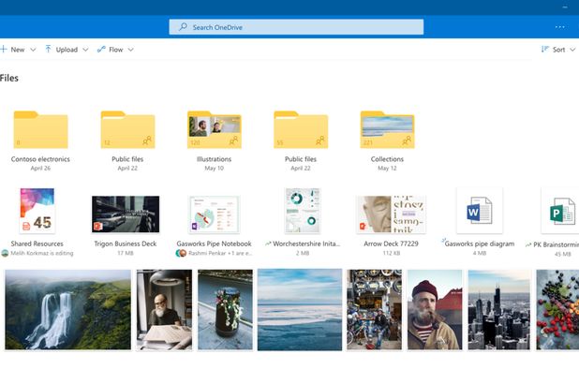
Task: Click Melih Korkmaz avatar under Shared Resources
Action: (5, 253)
